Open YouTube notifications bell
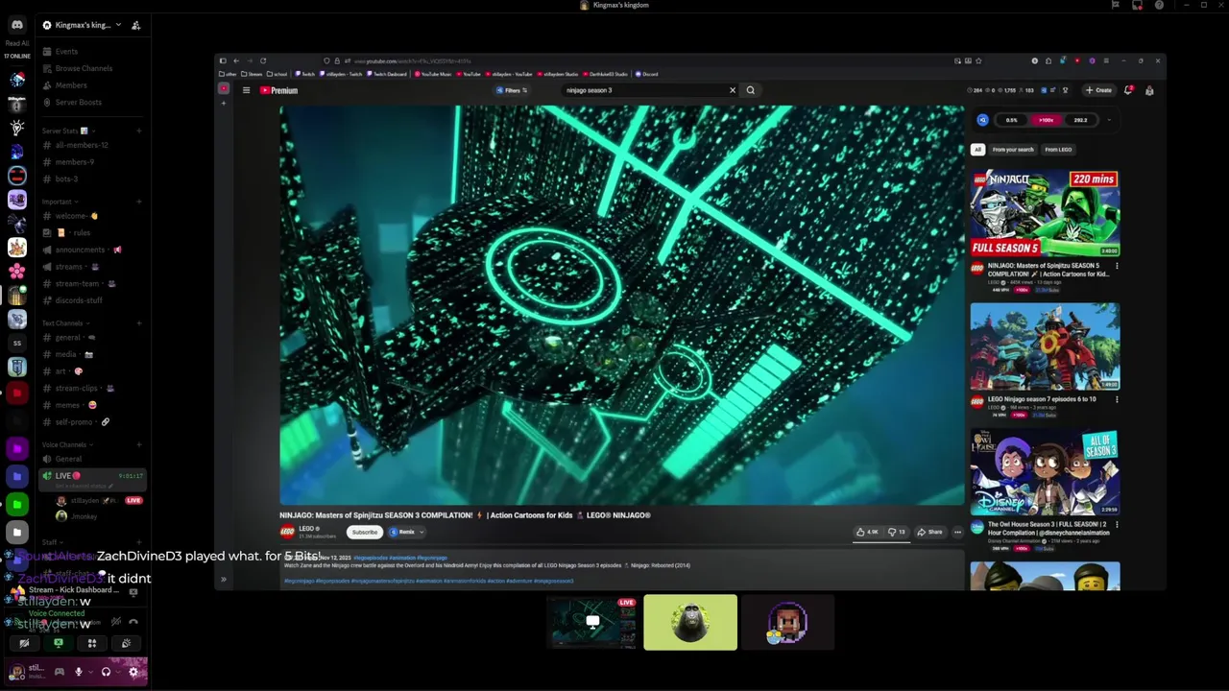The height and width of the screenshot is (691, 1229). (x=1128, y=90)
